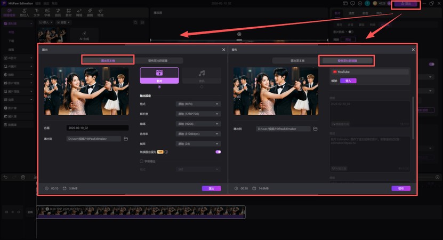Open folder browser in right publish dialog
443x240 pixels.
coord(316,129)
